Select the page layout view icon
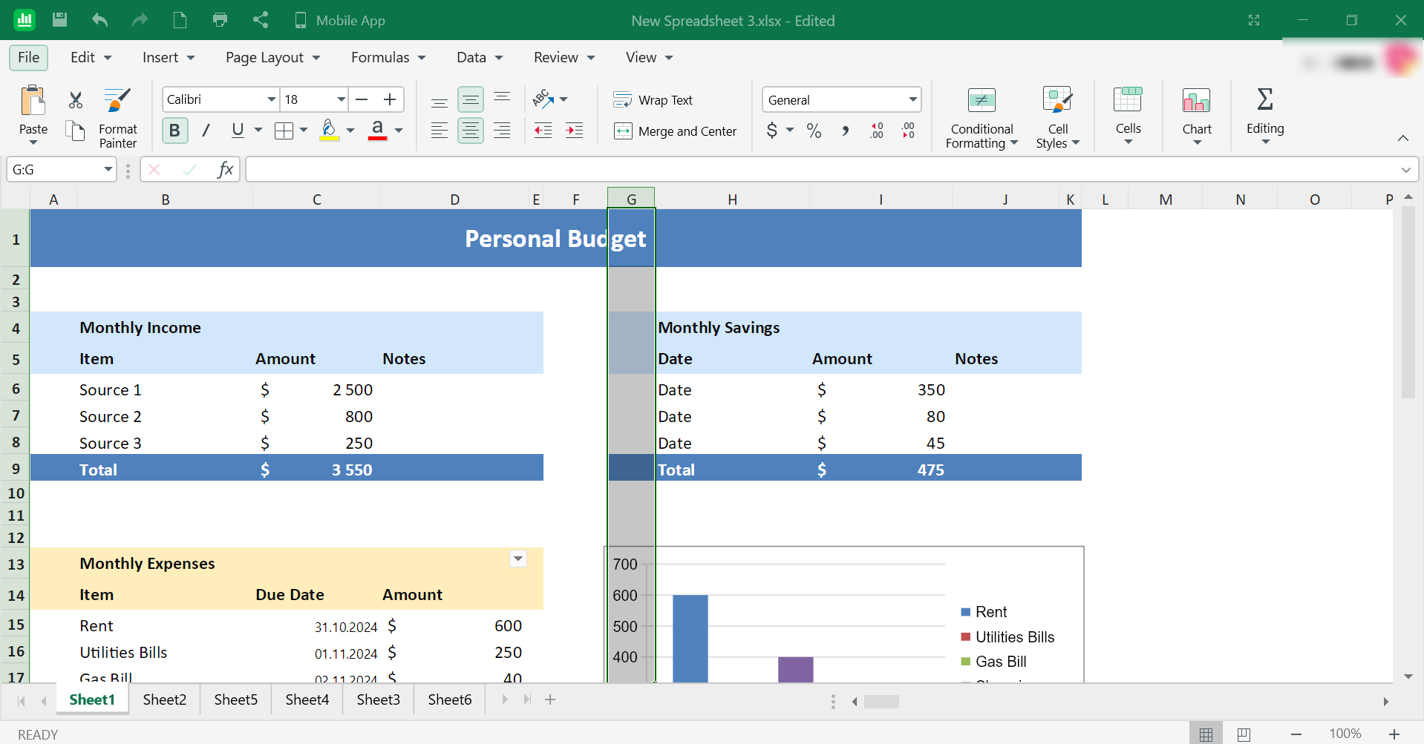Viewport: 1424px width, 744px height. [1244, 734]
